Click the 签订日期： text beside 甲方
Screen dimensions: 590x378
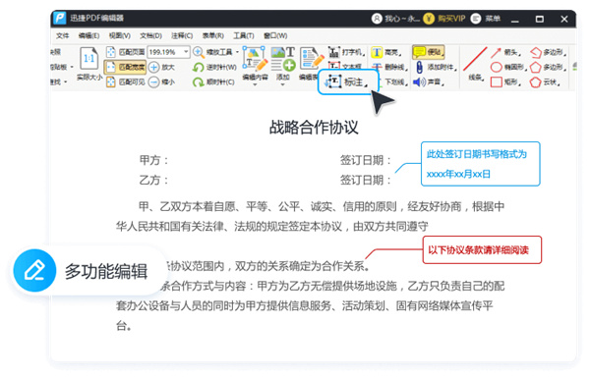[366, 160]
